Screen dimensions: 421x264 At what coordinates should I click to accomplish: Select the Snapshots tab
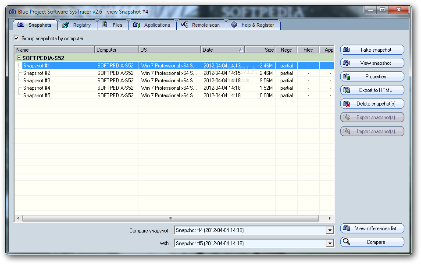click(35, 25)
